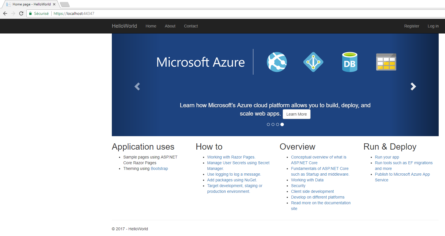This screenshot has height=236, width=445.
Task: Click the Azure table storage icon
Action: point(386,62)
